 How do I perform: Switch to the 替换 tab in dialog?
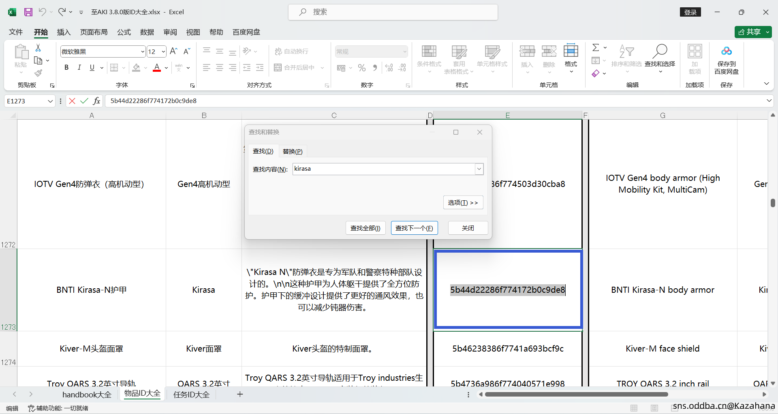pyautogui.click(x=293, y=151)
